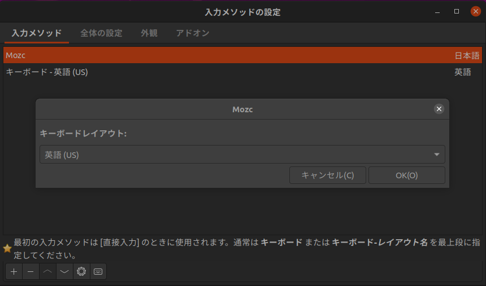
Task: Open the 全体の設定 tab
Action: point(101,33)
